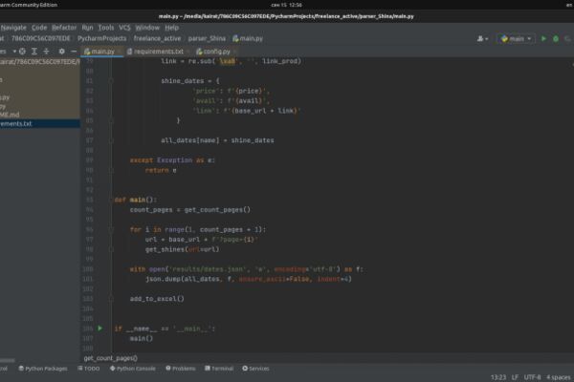The height and width of the screenshot is (382, 574).
Task: Switch to the main.py editor tab
Action: [x=99, y=52]
